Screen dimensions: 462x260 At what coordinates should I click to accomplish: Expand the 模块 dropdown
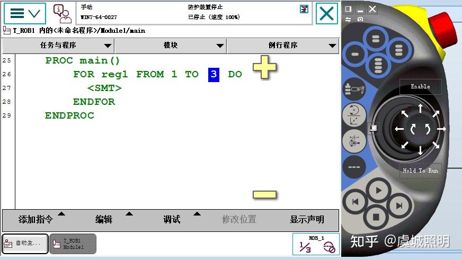coord(171,46)
